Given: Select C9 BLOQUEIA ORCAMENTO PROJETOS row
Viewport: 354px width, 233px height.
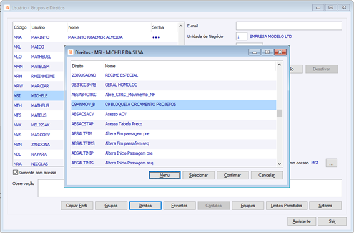Looking at the screenshot, I should click(x=174, y=104).
